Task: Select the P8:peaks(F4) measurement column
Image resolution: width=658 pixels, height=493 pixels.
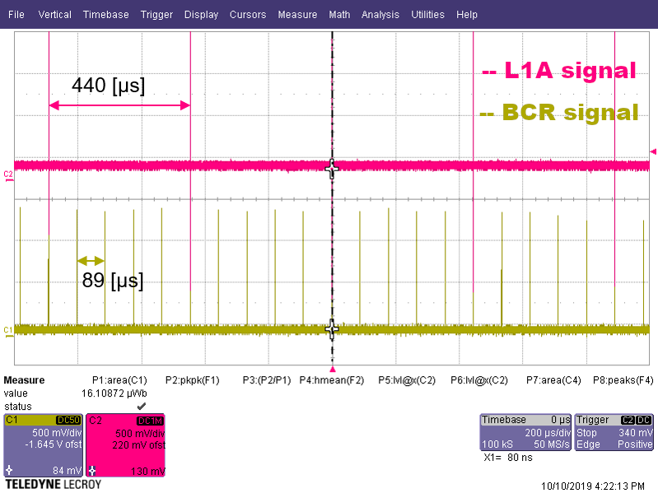Action: [623, 380]
